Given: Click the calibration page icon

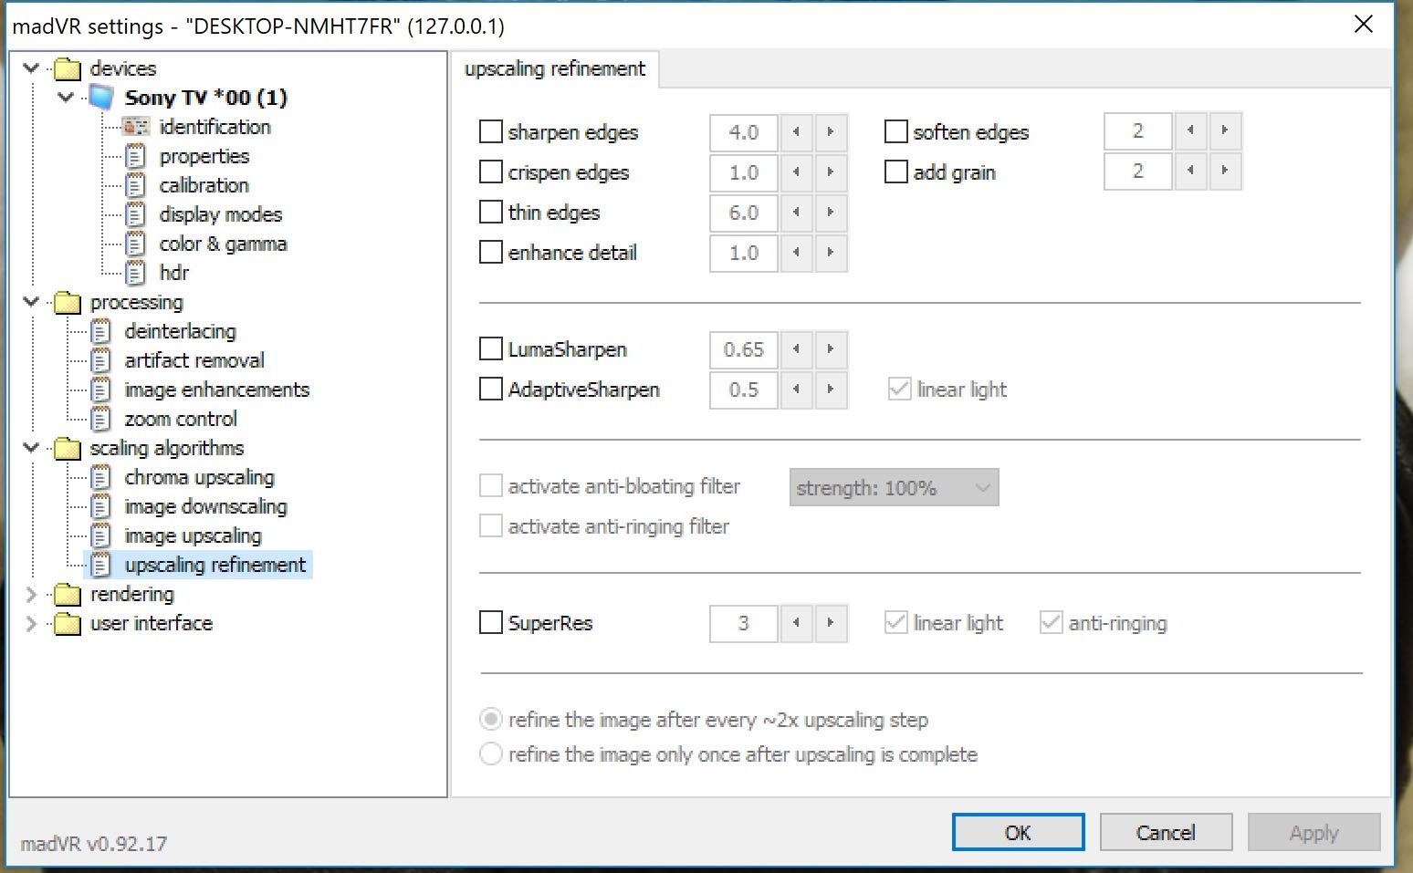Looking at the screenshot, I should click(135, 185).
